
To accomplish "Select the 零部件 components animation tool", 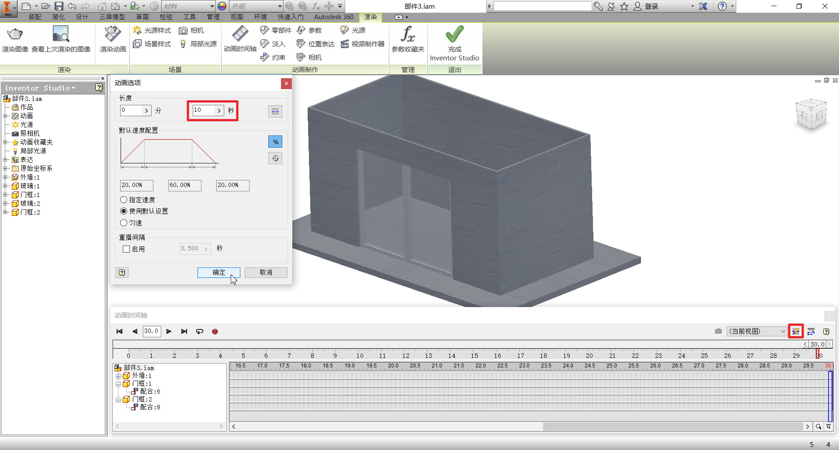I will 276,30.
